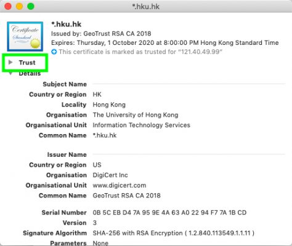
Task: Select the issuer Organisation DigiCert Inc value
Action: (x=110, y=175)
